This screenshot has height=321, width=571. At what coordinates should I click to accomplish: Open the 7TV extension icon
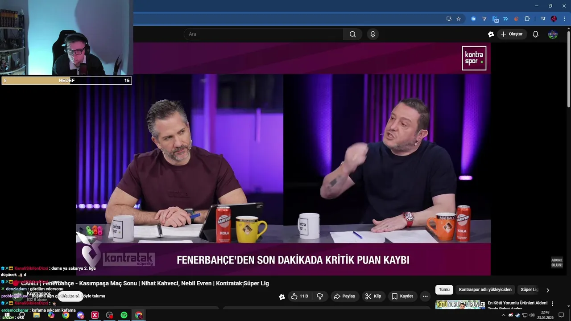pyautogui.click(x=505, y=19)
